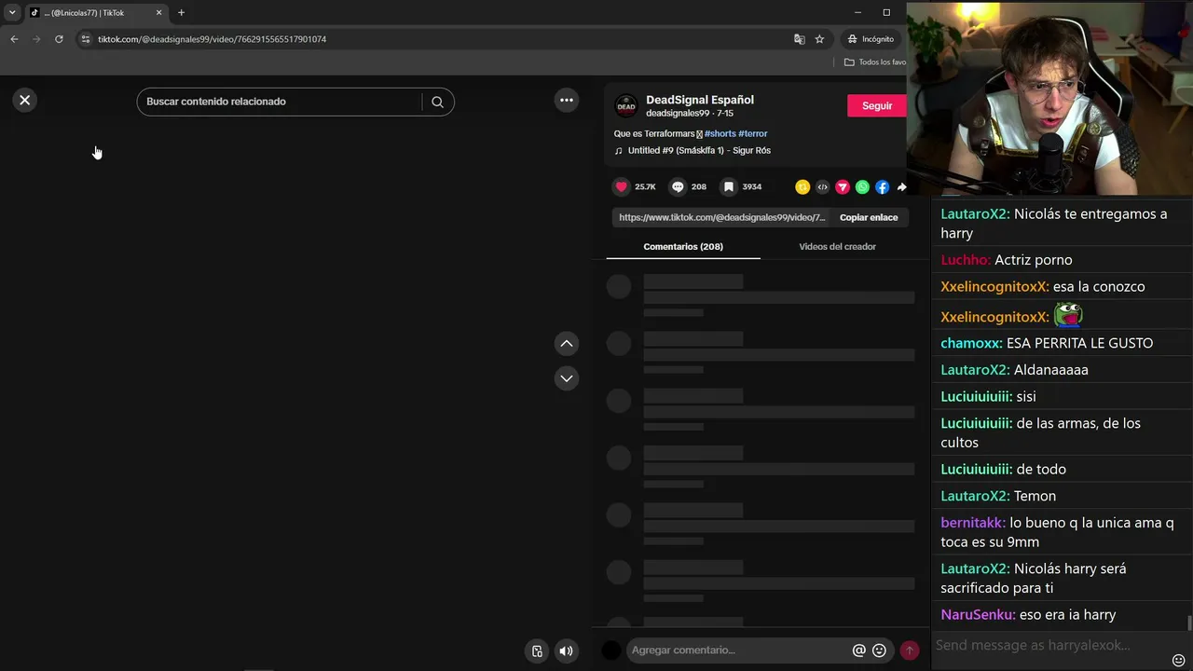Click the auto-scroll icon beside the speaker
The image size is (1193, 671).
click(x=537, y=651)
